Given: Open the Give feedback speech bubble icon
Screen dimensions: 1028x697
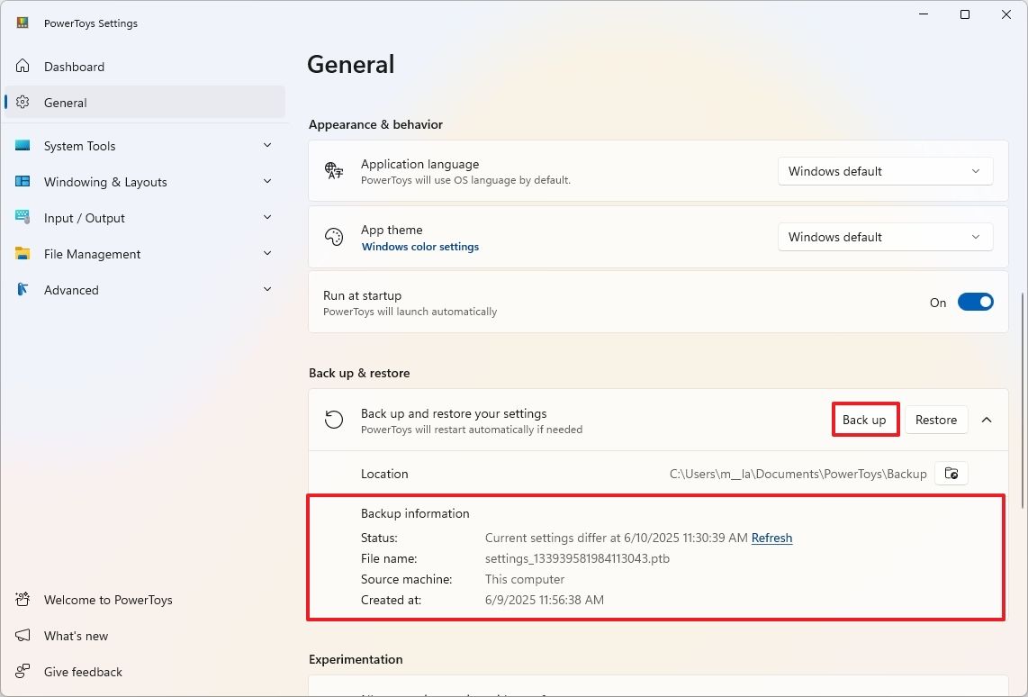Looking at the screenshot, I should pyautogui.click(x=21, y=672).
